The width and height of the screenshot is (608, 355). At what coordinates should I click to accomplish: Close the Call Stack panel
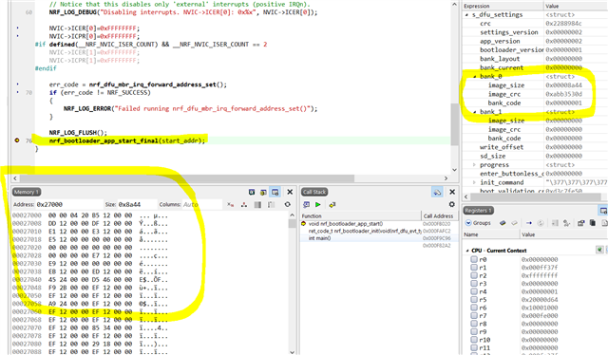pyautogui.click(x=452, y=192)
